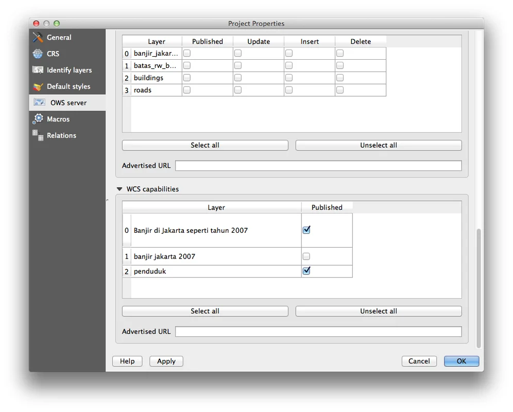
Task: Click the vertical scrollbar of the properties panel
Action: [479, 288]
